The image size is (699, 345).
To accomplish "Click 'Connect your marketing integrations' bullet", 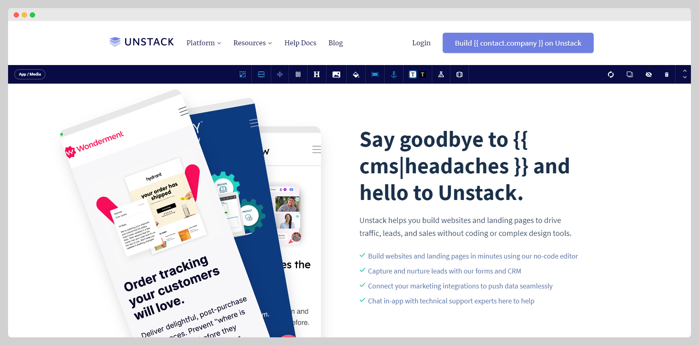I will point(460,286).
